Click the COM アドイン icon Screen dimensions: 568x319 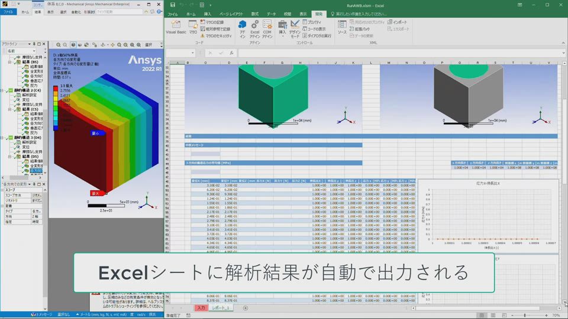pos(267,28)
